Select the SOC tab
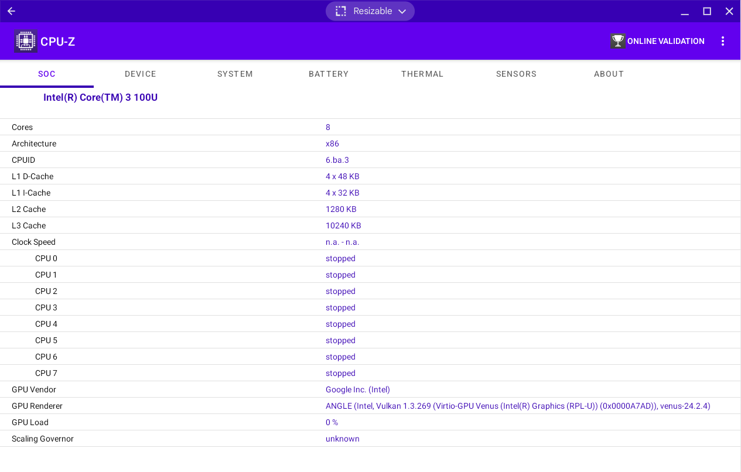The image size is (741, 472). (47, 74)
